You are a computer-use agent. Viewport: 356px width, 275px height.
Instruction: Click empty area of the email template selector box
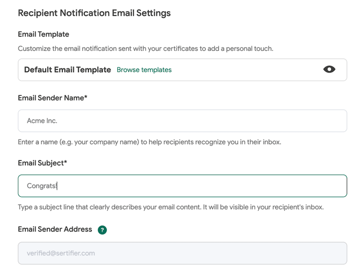click(x=244, y=70)
